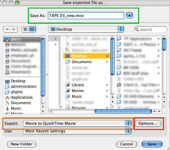The height and width of the screenshot is (150, 170).
Task: Go back with the left arrow button
Action: [7, 29]
